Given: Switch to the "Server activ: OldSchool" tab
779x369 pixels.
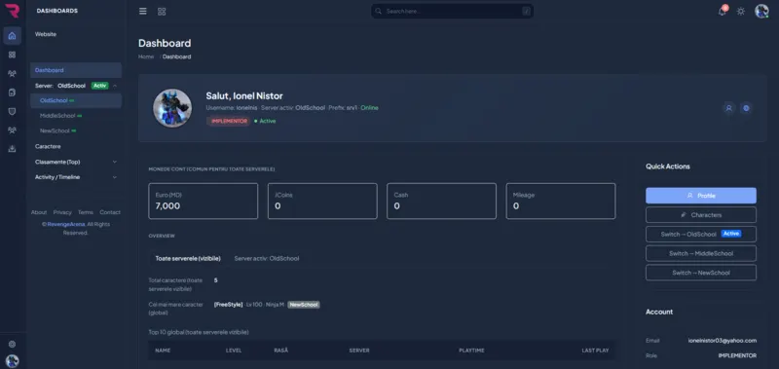Looking at the screenshot, I should click(x=267, y=258).
